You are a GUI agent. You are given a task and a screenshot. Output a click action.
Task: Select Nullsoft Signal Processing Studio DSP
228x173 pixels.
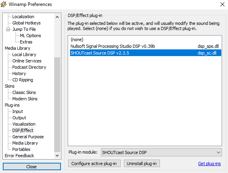146,46
